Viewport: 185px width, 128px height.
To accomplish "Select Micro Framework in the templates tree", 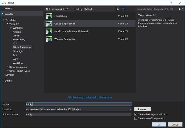I will (x=22, y=47).
